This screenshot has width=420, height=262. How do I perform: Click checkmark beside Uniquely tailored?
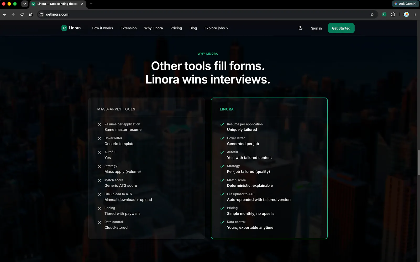pyautogui.click(x=222, y=124)
